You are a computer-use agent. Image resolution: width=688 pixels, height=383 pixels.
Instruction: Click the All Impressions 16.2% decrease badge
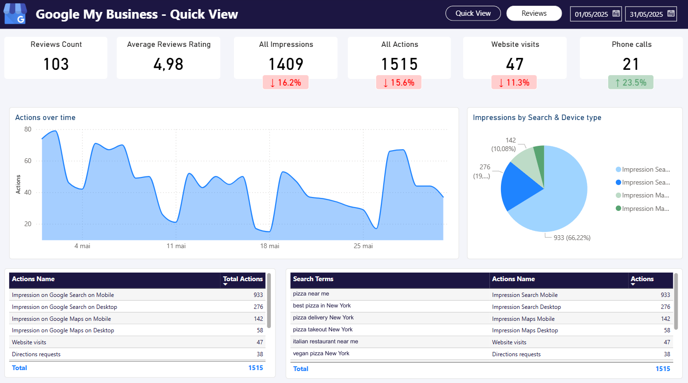[x=286, y=82]
